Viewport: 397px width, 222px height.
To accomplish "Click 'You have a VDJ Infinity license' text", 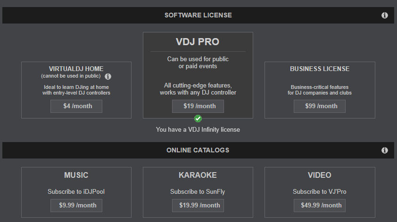I will 198,129.
